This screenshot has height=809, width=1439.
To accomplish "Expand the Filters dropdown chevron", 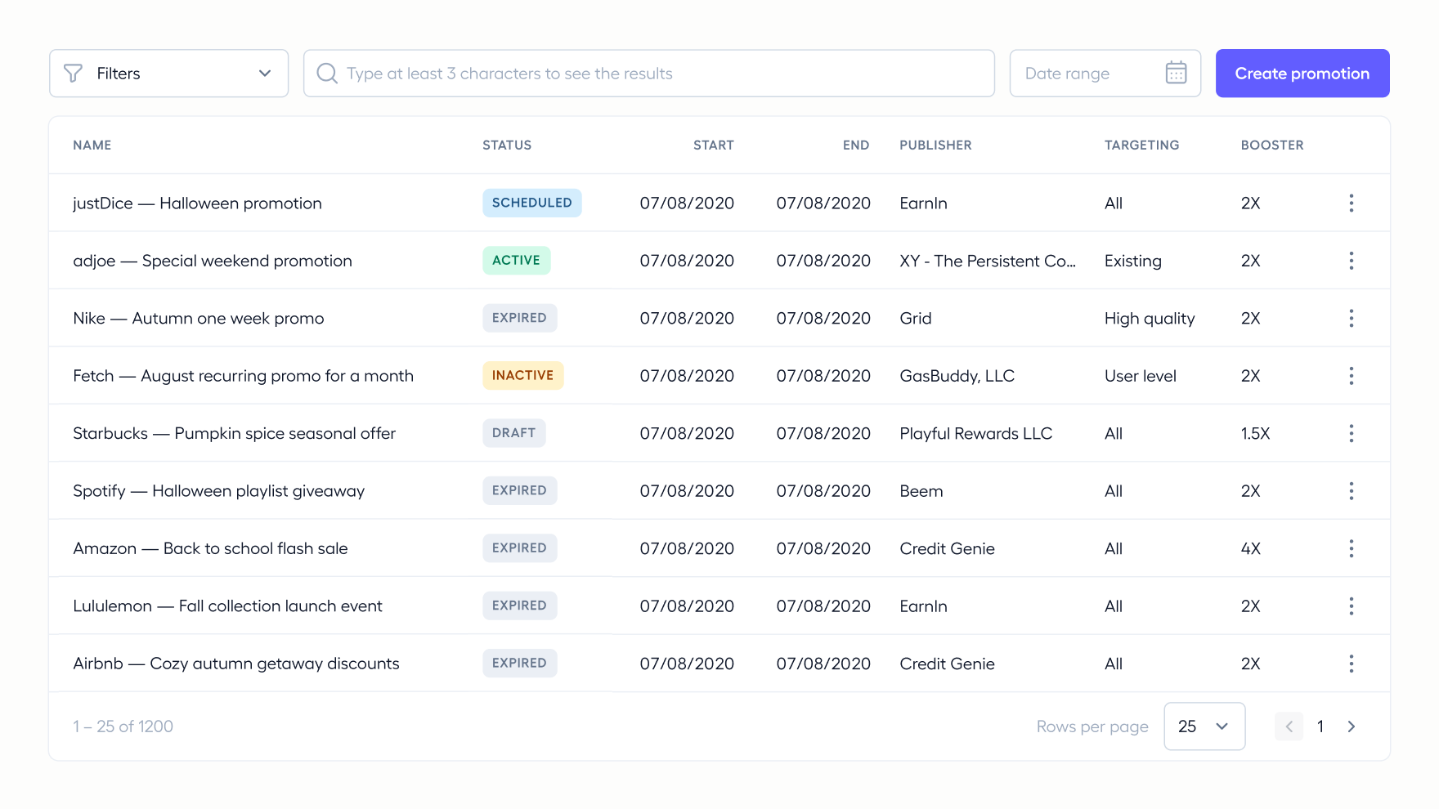I will point(265,74).
